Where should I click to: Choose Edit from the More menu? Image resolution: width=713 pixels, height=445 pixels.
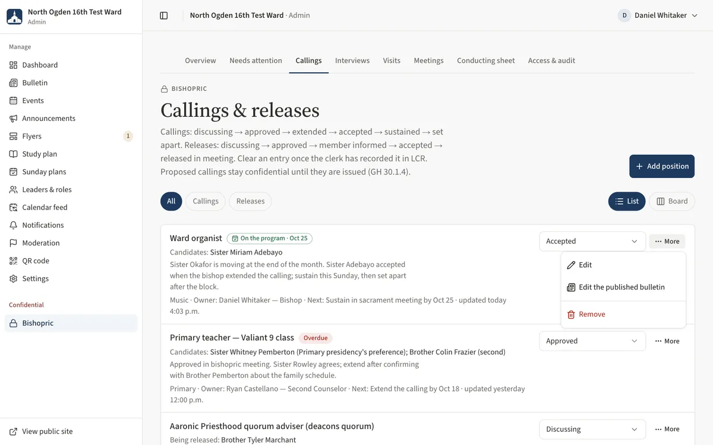click(x=623, y=265)
